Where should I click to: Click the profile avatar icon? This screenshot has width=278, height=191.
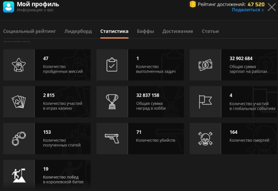point(8,7)
